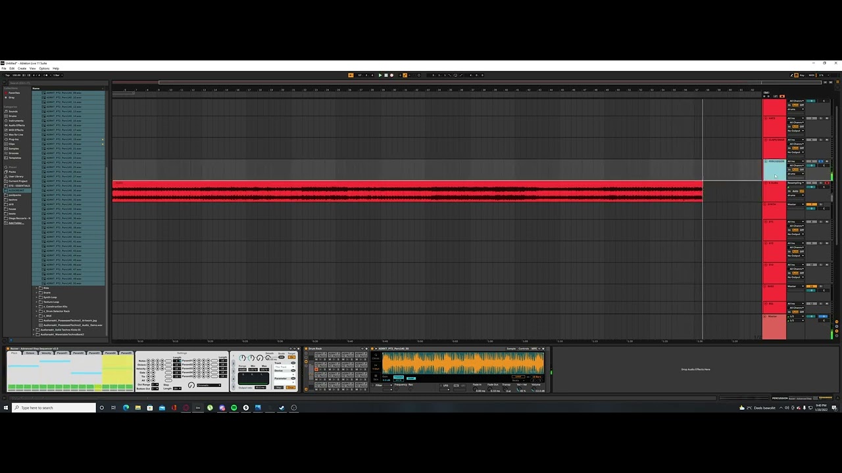Solo the HATS track

pyautogui.click(x=820, y=118)
